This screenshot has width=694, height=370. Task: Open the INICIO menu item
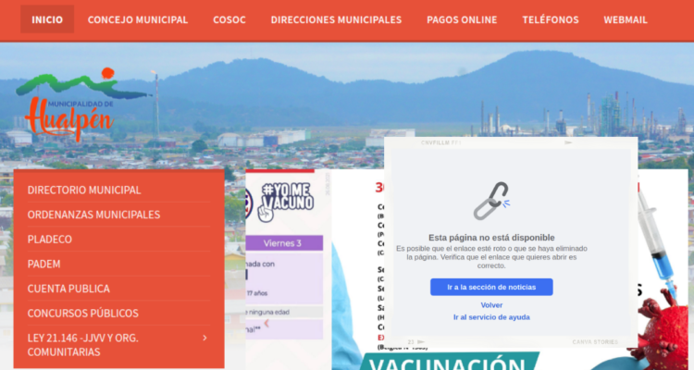click(x=47, y=19)
